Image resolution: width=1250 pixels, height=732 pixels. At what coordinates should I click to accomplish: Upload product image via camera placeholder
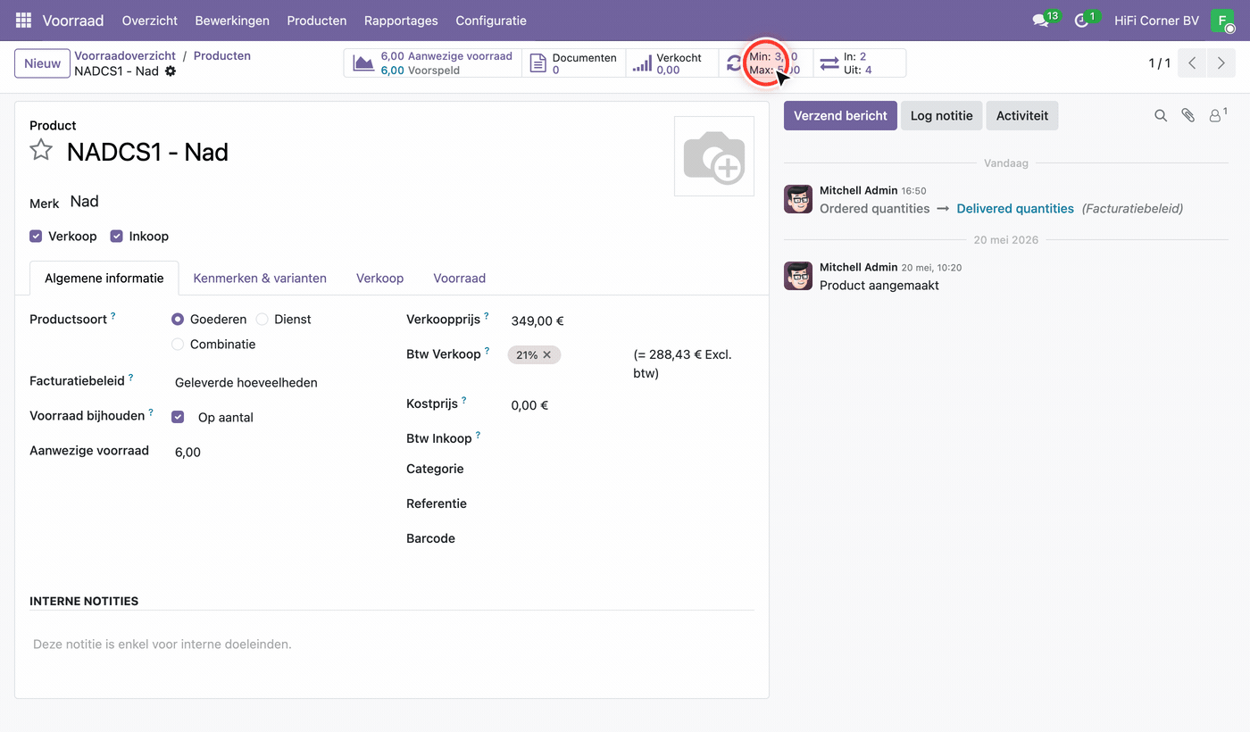[x=713, y=156]
